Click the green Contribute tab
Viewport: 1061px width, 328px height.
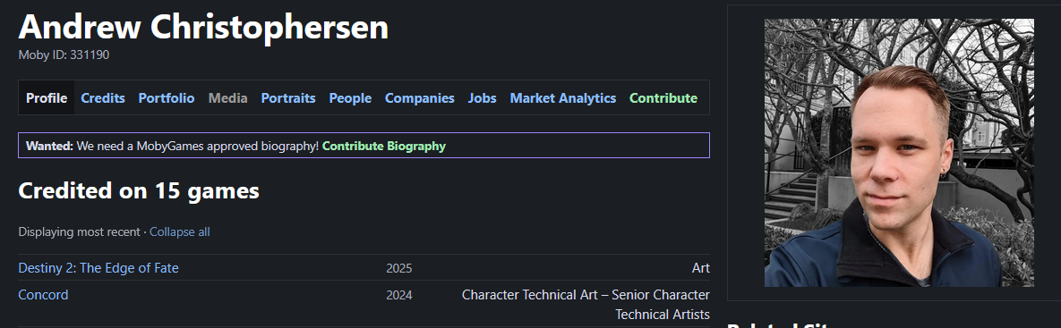coord(663,97)
